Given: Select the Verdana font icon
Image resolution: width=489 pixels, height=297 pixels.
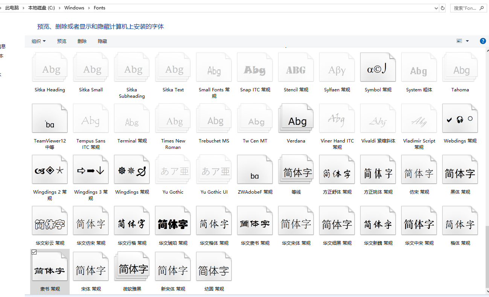Looking at the screenshot, I should [x=296, y=118].
